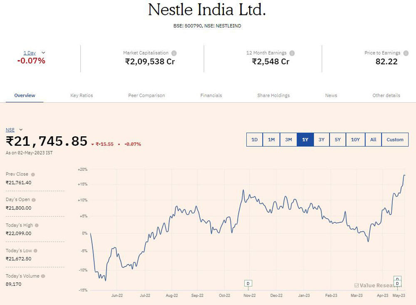The image size is (416, 305).
Task: Click the Today's Low info icon
Action: coord(35,251)
